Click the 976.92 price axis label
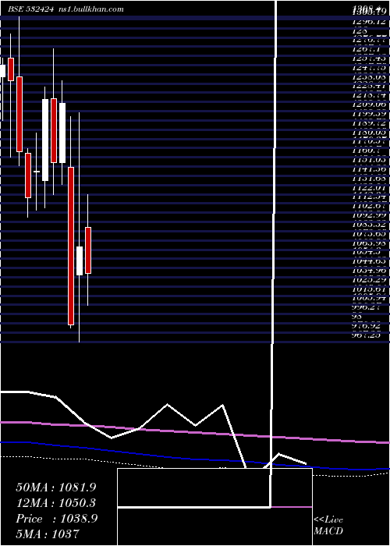This screenshot has width=390, height=546. tap(367, 326)
